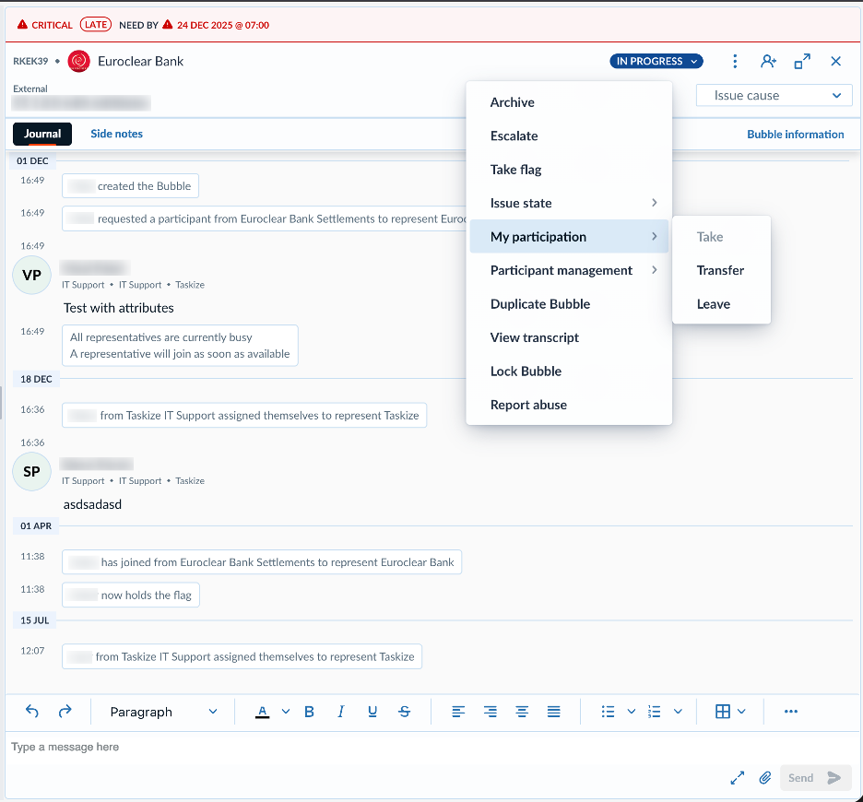Open the IN PROGRESS status dropdown
Image resolution: width=863 pixels, height=802 pixels.
656,61
